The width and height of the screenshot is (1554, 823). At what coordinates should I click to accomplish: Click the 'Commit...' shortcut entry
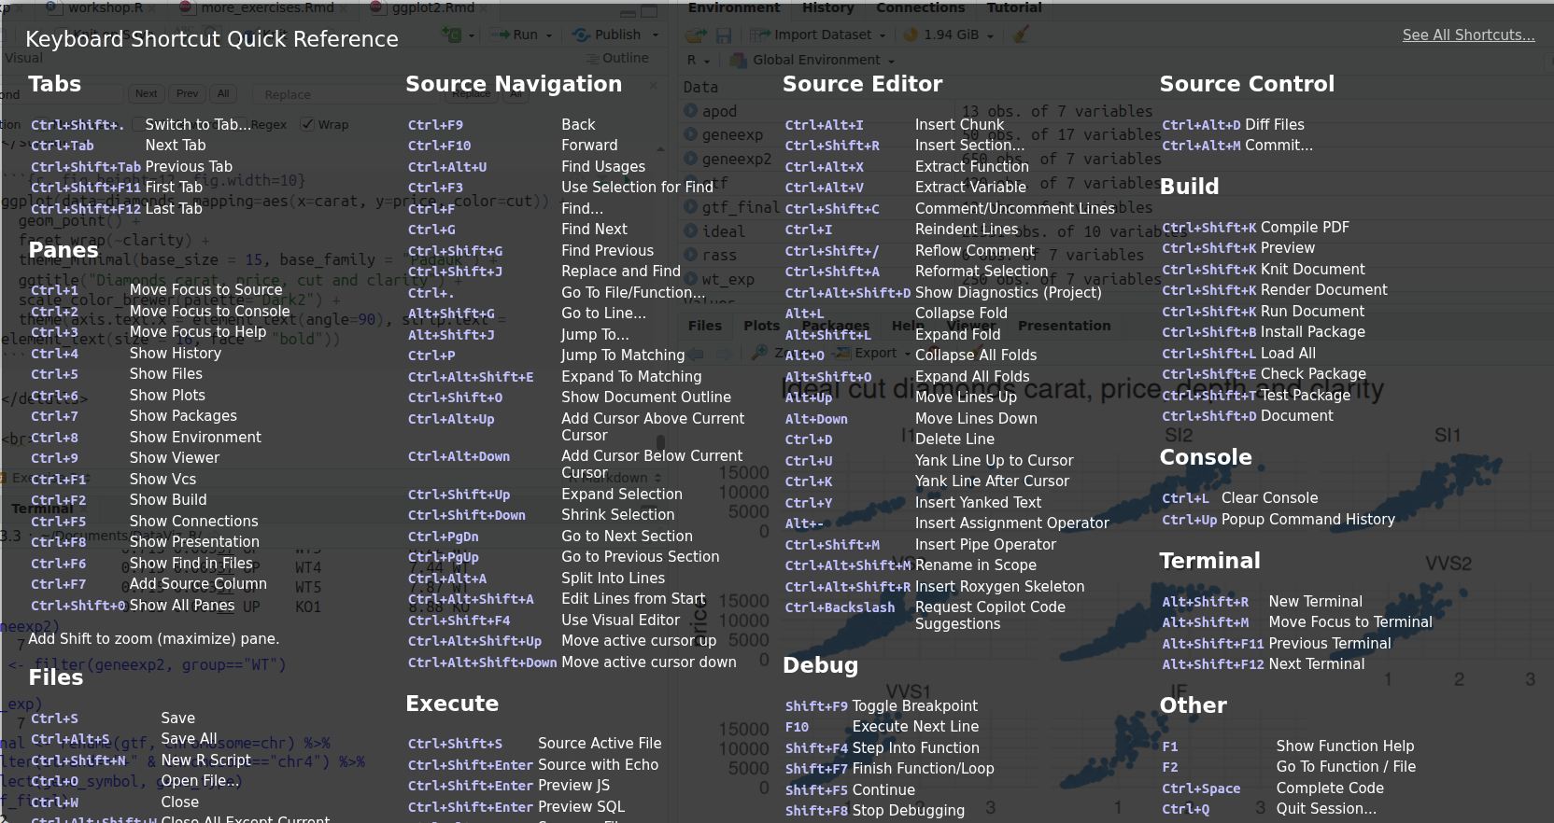point(1279,145)
